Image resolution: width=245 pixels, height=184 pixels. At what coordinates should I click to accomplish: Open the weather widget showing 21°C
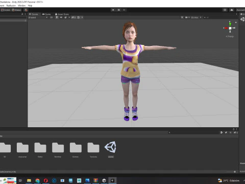click(x=229, y=180)
